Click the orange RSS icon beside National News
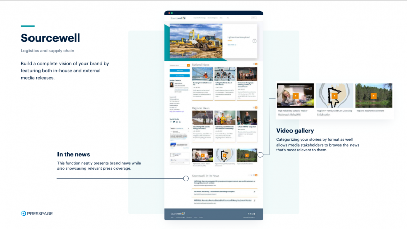The height and width of the screenshot is (229, 407). pos(256,64)
